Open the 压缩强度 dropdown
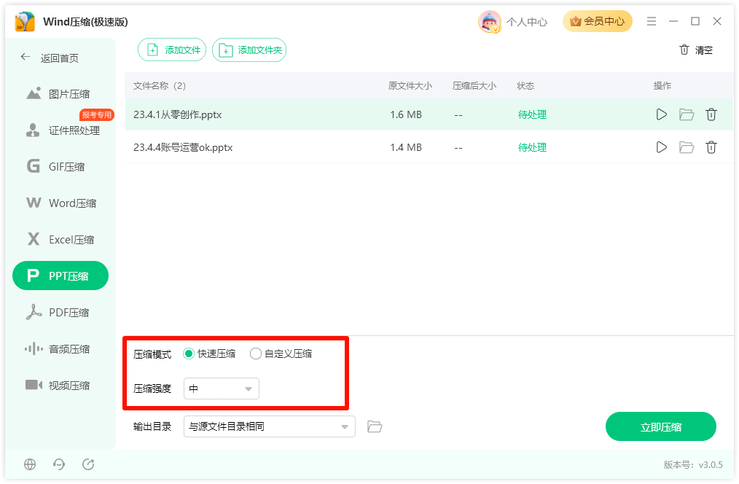739x484 pixels. (x=221, y=389)
